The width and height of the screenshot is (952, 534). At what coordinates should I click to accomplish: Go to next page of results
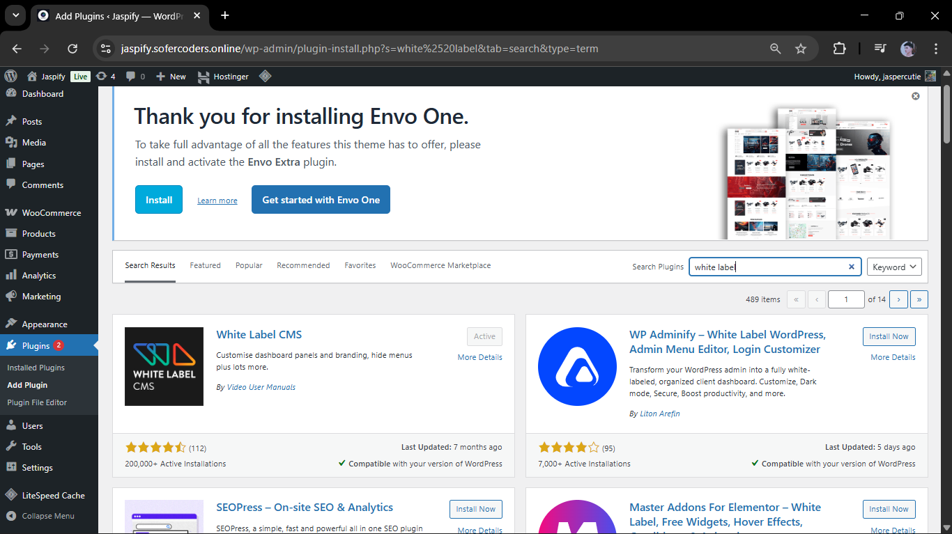tap(898, 299)
